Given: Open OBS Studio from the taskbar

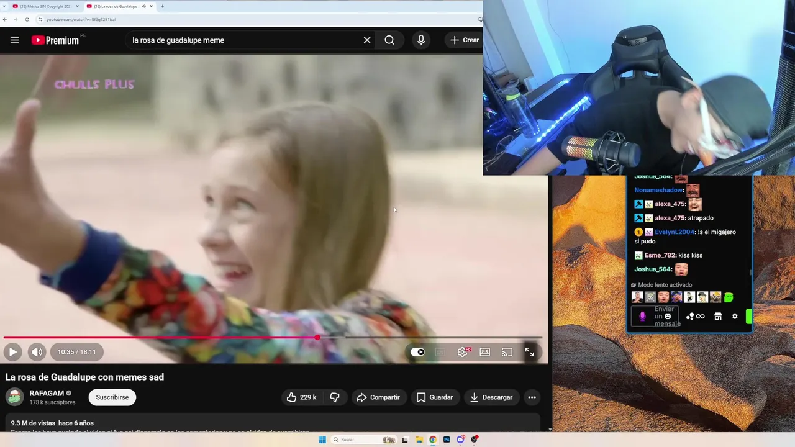Looking at the screenshot, I should point(475,440).
